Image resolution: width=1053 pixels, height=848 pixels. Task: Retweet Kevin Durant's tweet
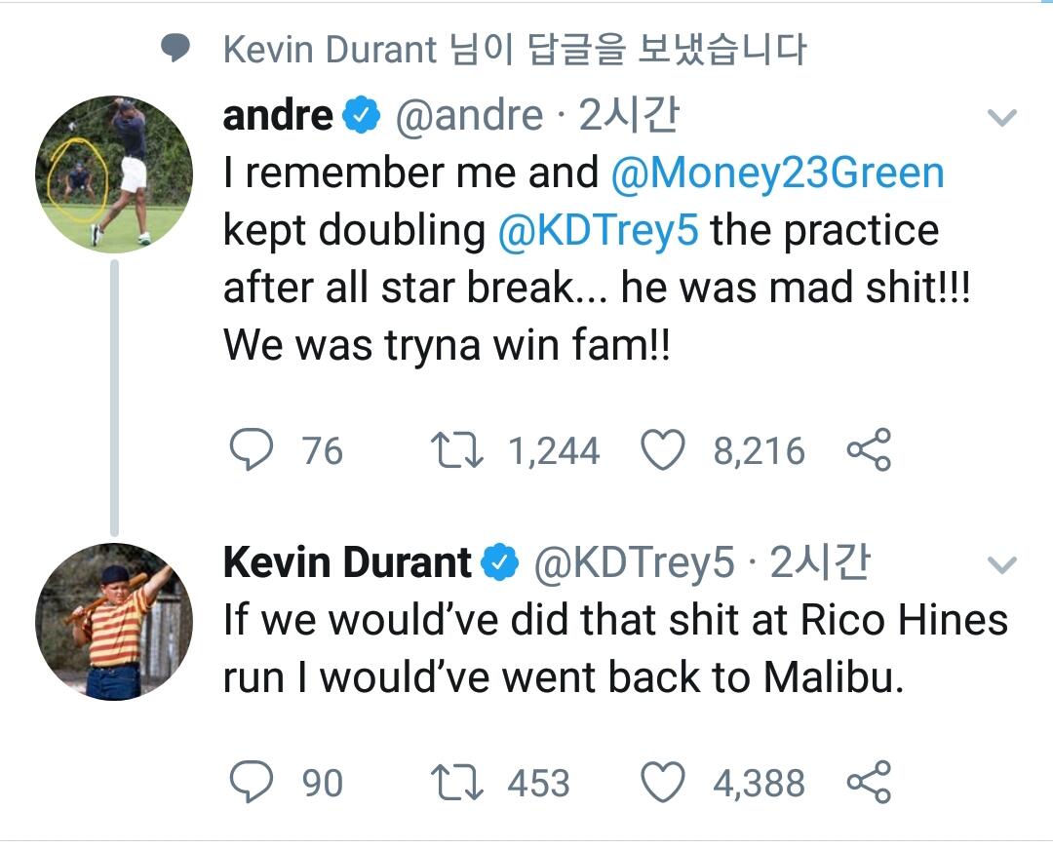[x=453, y=783]
